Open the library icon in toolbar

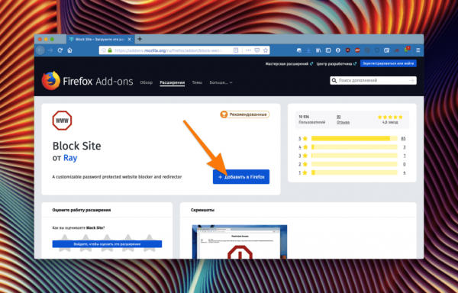(x=318, y=50)
